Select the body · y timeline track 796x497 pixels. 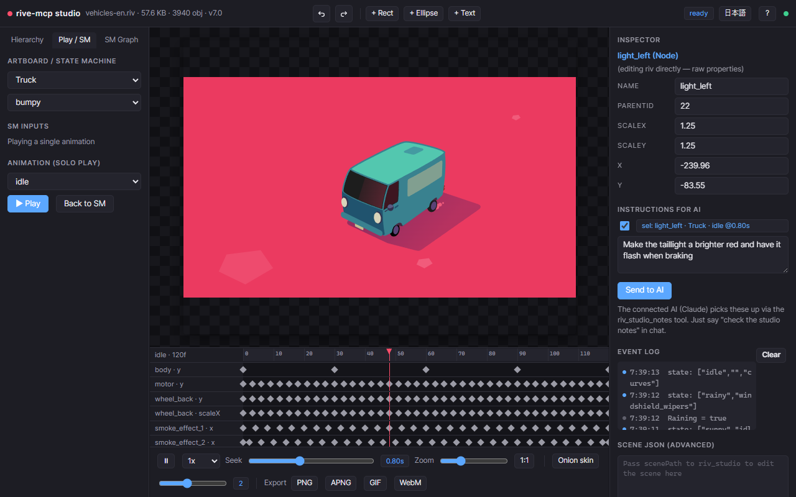(379, 370)
